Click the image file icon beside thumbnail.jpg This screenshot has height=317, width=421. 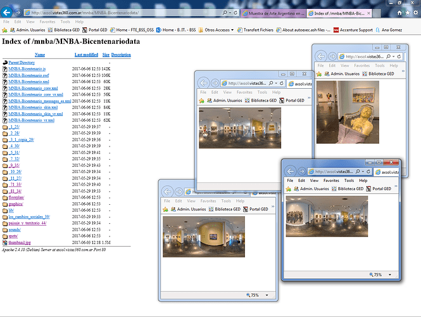pos(5,243)
